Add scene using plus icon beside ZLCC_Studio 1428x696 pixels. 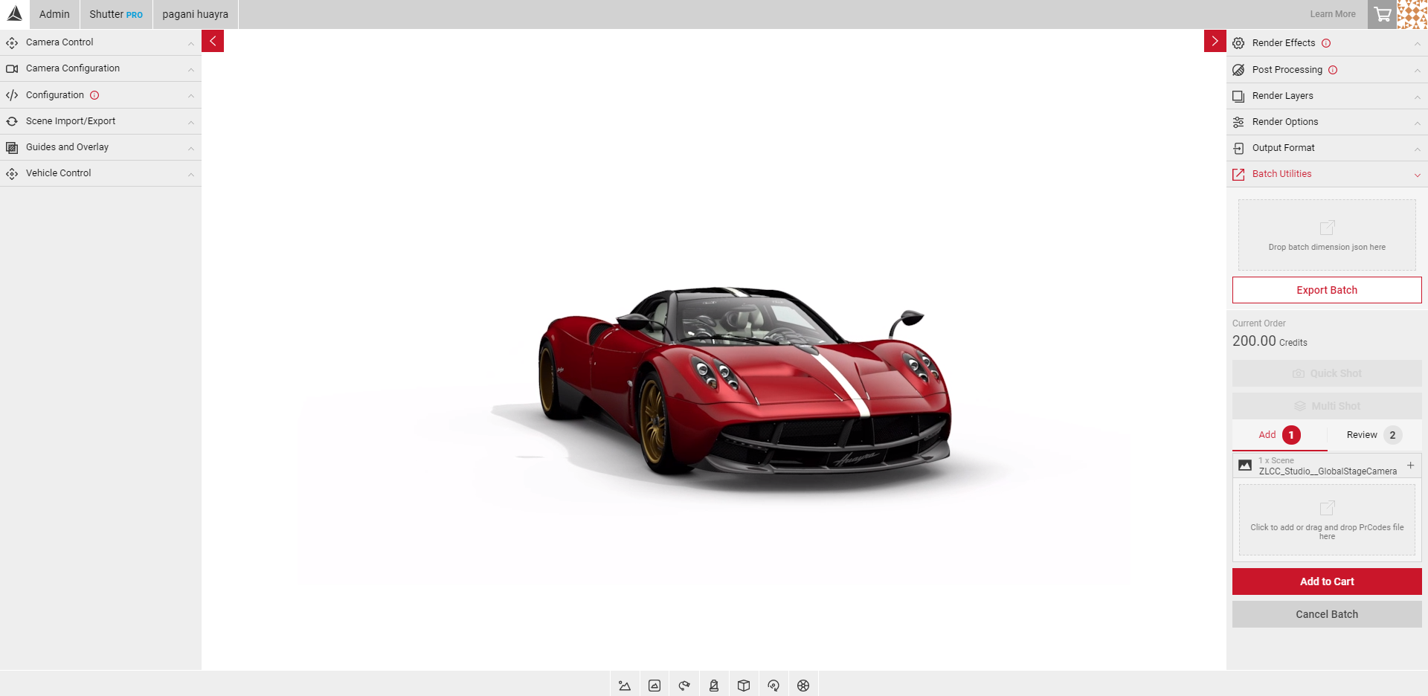[x=1410, y=465]
